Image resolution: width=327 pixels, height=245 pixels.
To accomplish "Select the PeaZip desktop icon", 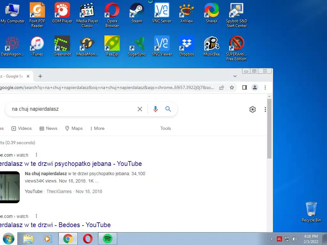I will coord(112,46).
